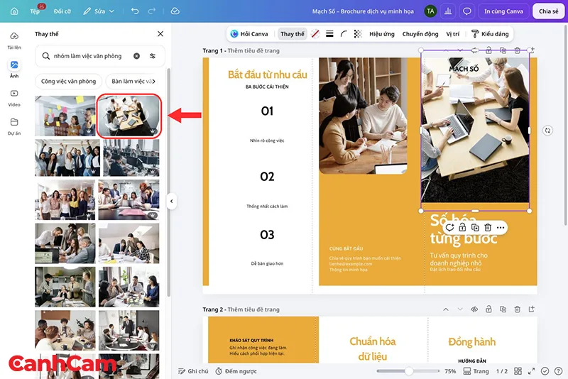Delete page 1 trash icon

point(518,50)
